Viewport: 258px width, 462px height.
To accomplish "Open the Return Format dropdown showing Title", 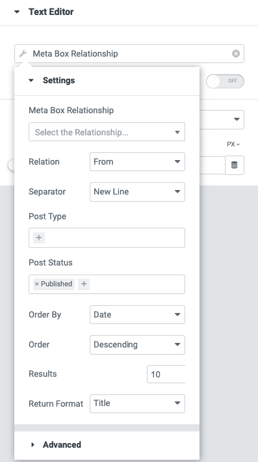I will tap(137, 403).
